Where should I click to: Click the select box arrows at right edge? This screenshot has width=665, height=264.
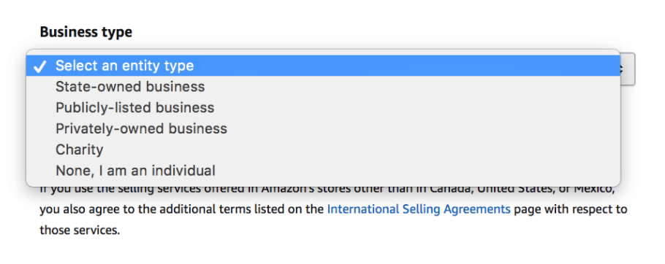click(x=628, y=69)
